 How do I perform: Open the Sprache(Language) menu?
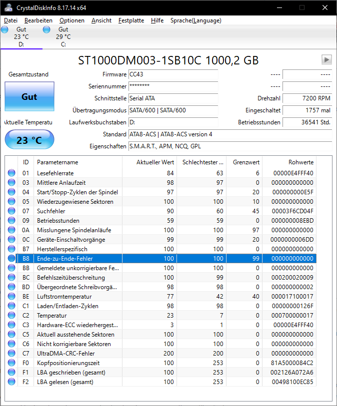[197, 20]
